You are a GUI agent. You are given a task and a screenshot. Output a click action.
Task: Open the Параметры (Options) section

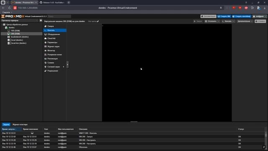[x=55, y=42]
